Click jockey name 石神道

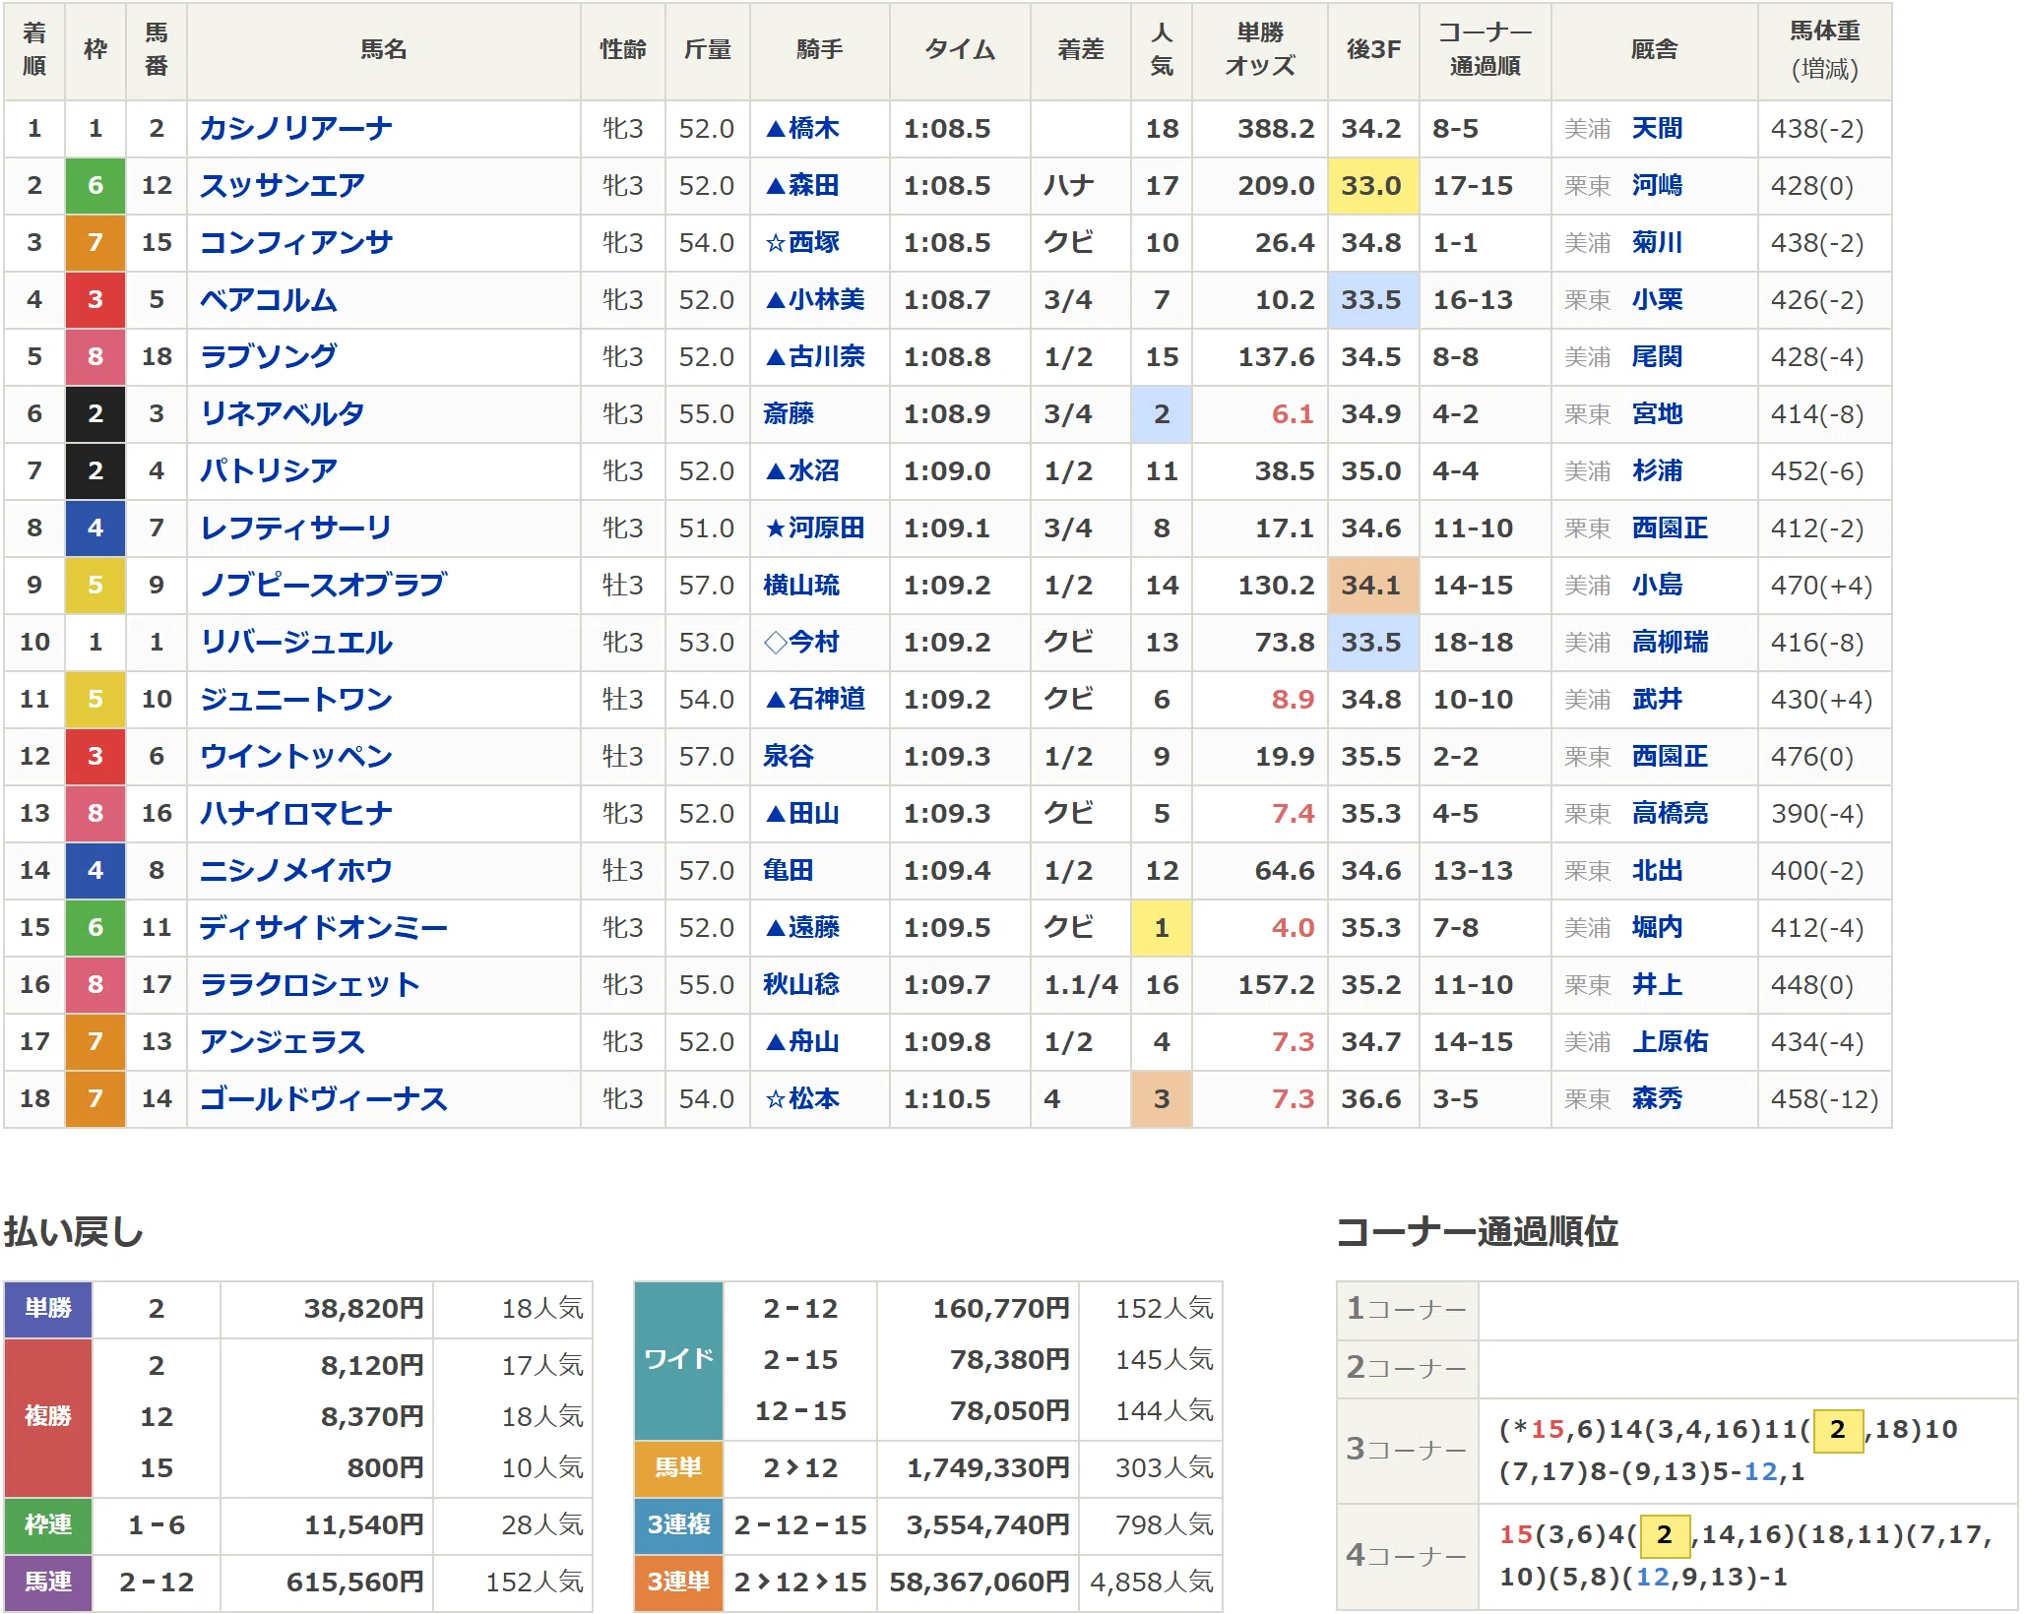[826, 700]
